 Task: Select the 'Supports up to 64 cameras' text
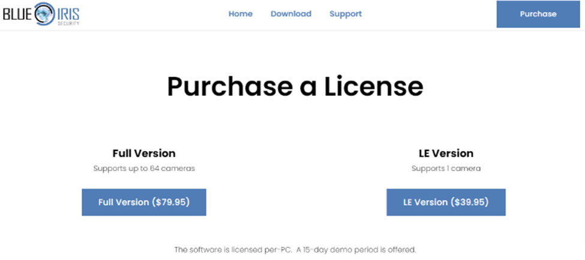click(144, 168)
